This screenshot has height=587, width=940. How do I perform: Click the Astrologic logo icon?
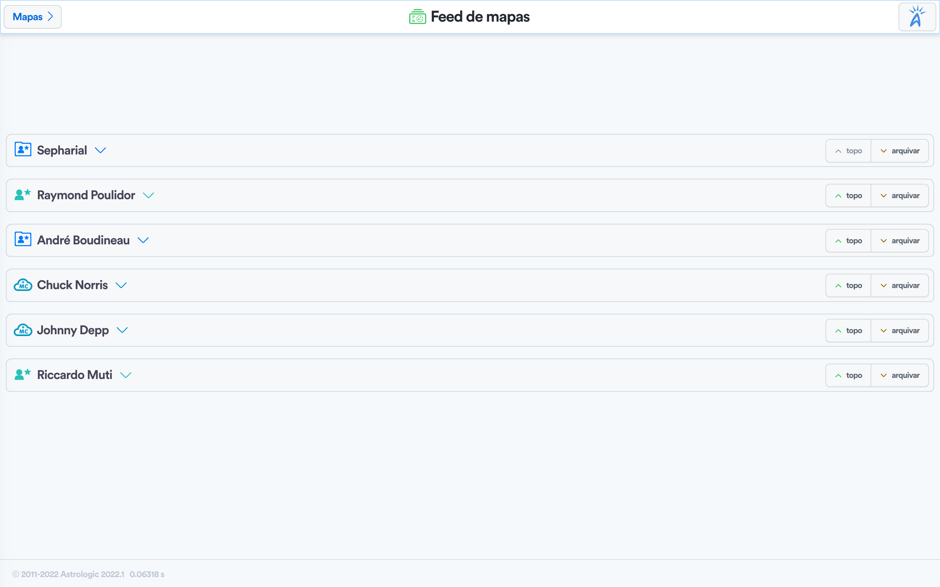[x=917, y=17]
